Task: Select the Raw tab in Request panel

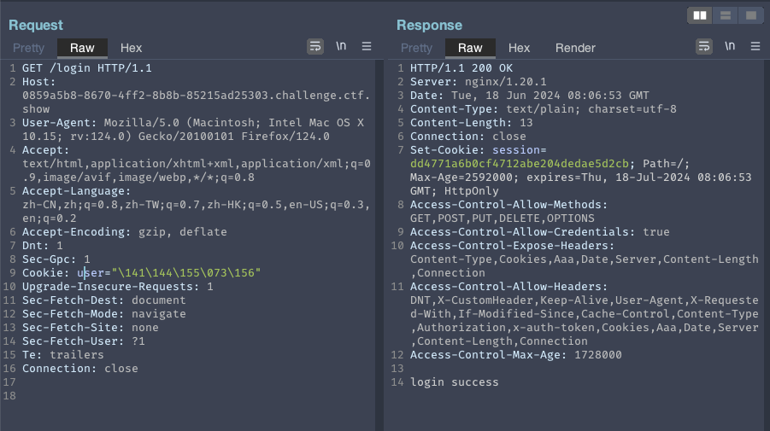Action: [x=82, y=48]
